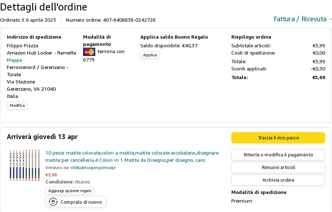Apply the gift card balance with Applica
The height and width of the screenshot is (212, 332).
(x=150, y=55)
